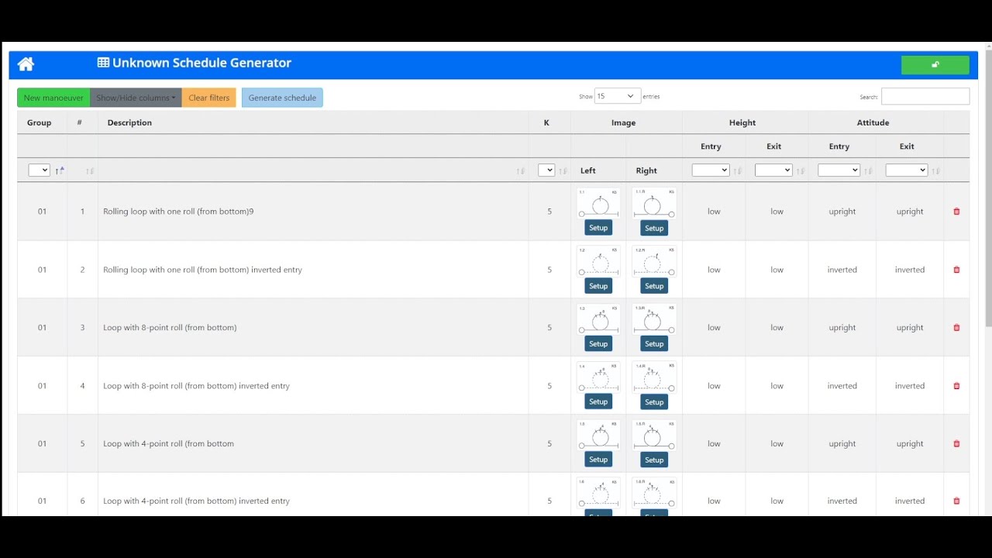The height and width of the screenshot is (558, 992).
Task: Open left image thumbnail for row 6
Action: coord(598,493)
